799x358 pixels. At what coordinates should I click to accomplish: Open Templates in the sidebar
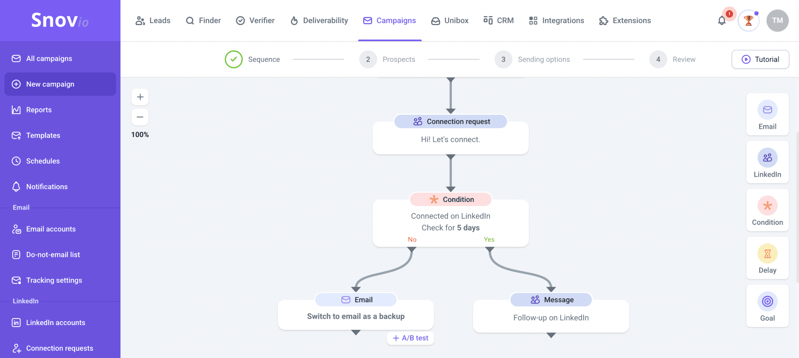(43, 136)
